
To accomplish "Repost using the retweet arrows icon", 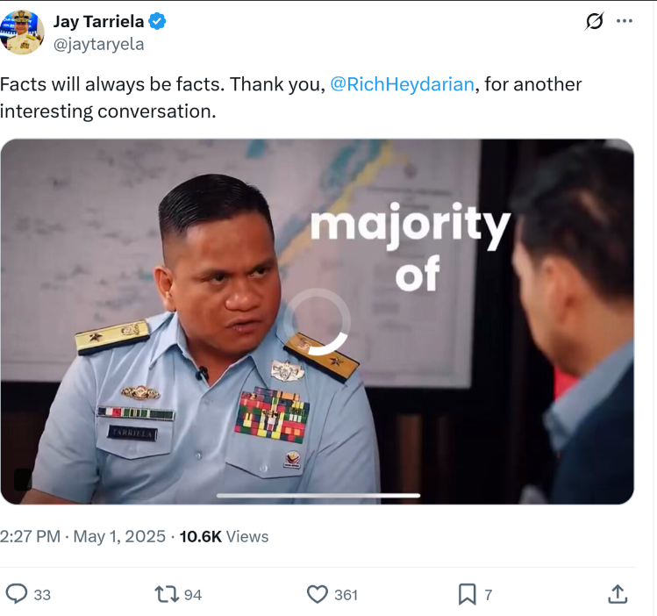I will click(168, 594).
